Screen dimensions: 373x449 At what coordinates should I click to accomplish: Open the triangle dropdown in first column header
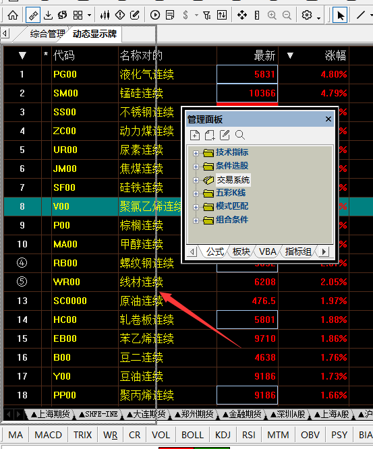[x=22, y=55]
